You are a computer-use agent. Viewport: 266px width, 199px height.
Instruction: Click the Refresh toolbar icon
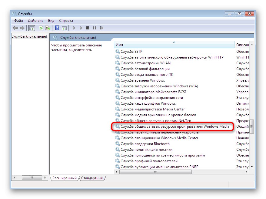pos(41,28)
